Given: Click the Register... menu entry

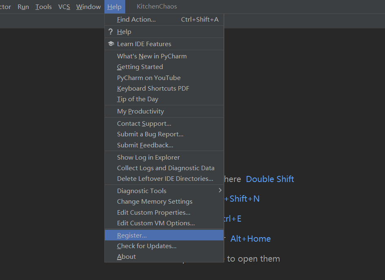Looking at the screenshot, I should tap(164, 235).
